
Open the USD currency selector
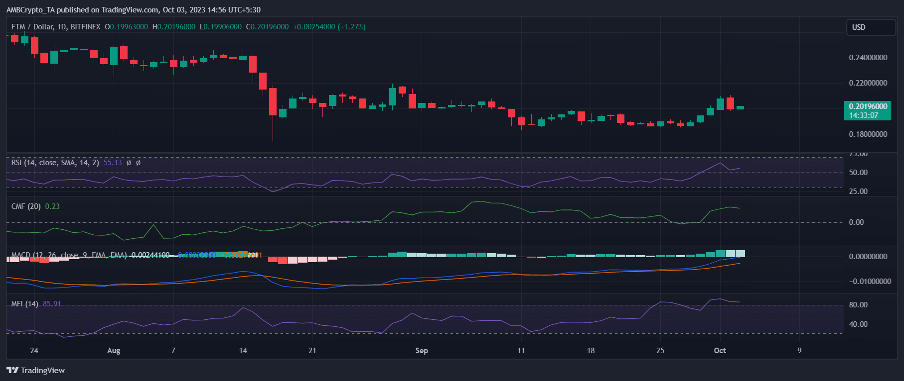(871, 27)
